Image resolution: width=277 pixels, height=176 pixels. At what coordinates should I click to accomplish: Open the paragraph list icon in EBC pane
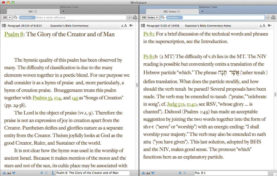[x=4, y=25]
